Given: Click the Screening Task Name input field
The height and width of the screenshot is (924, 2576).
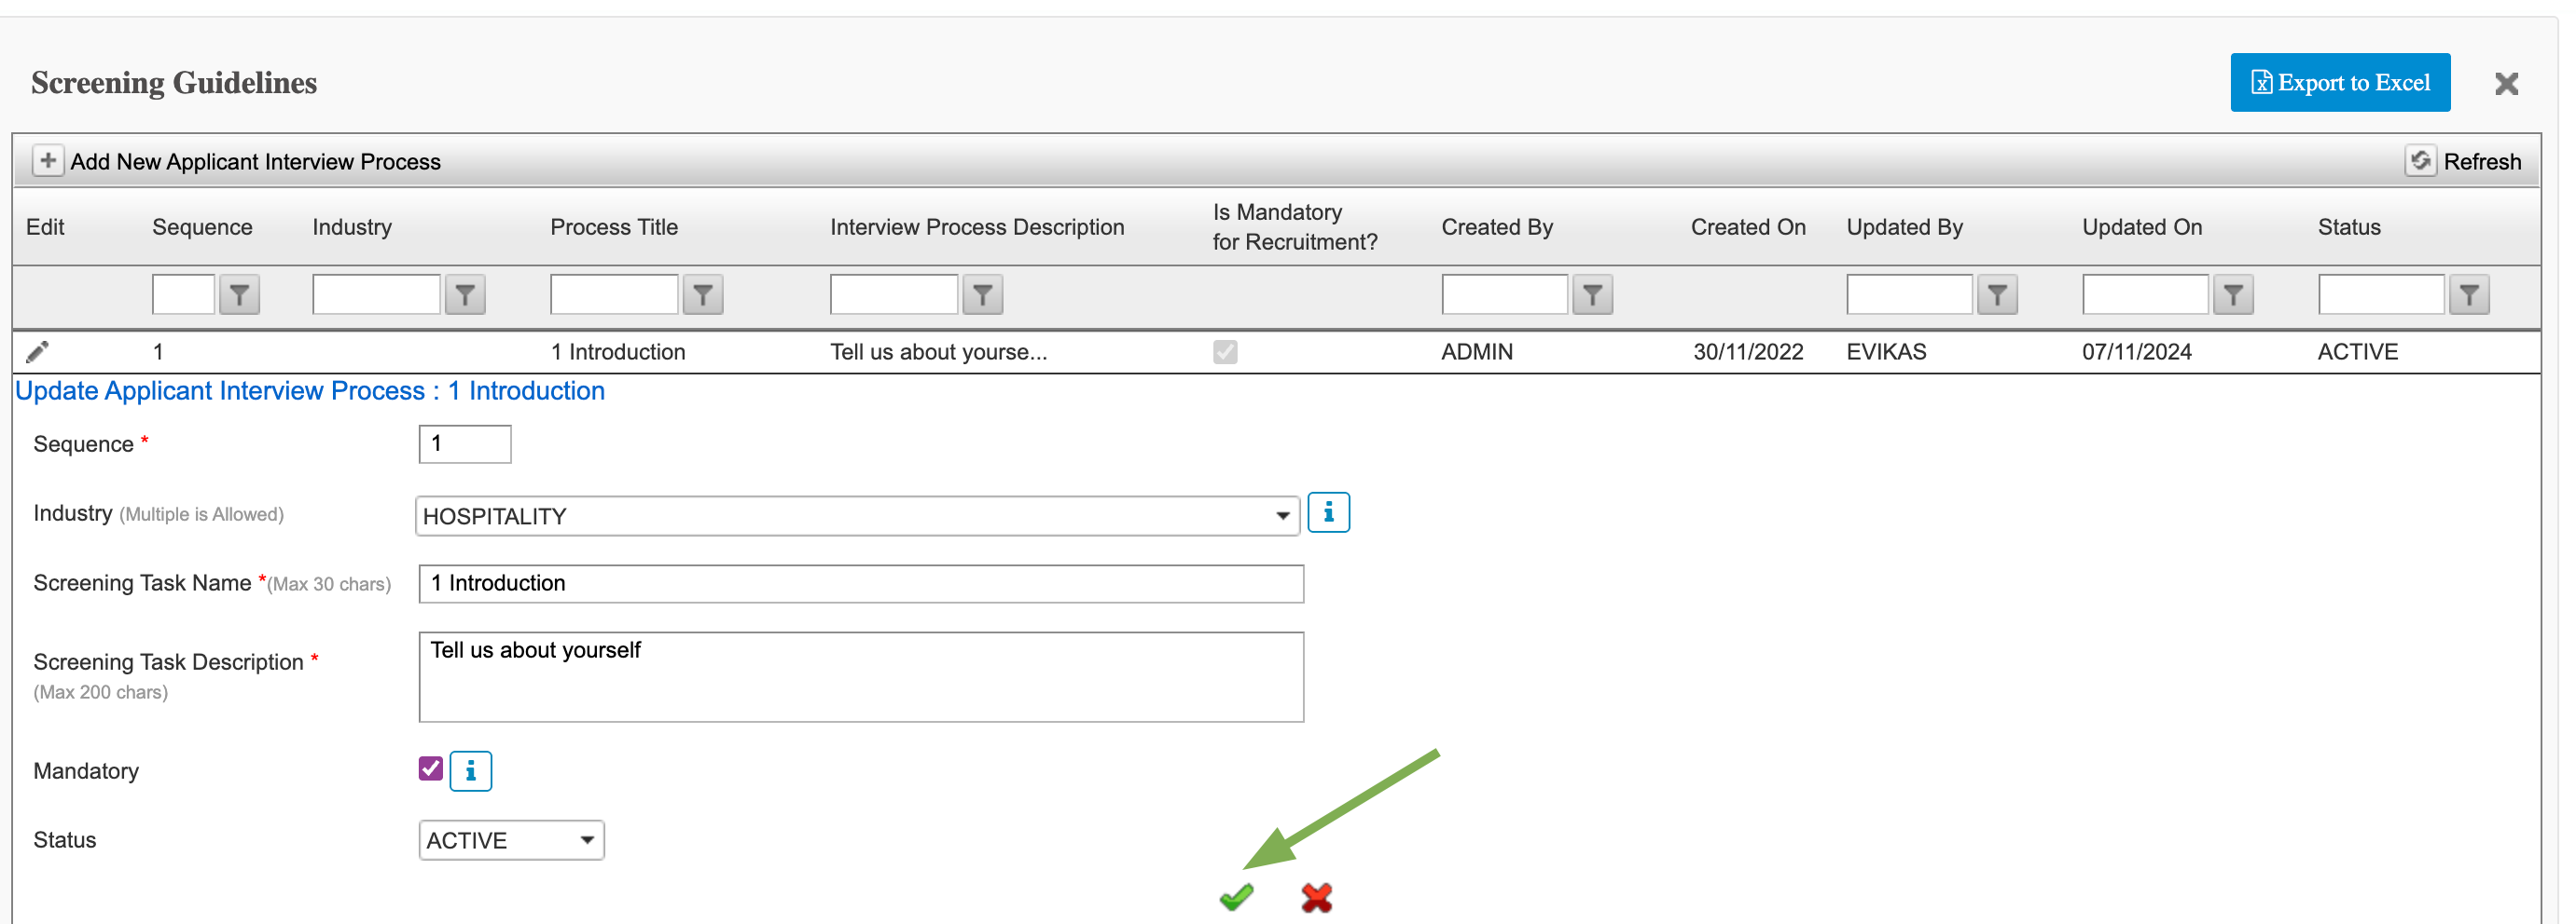Looking at the screenshot, I should (861, 583).
